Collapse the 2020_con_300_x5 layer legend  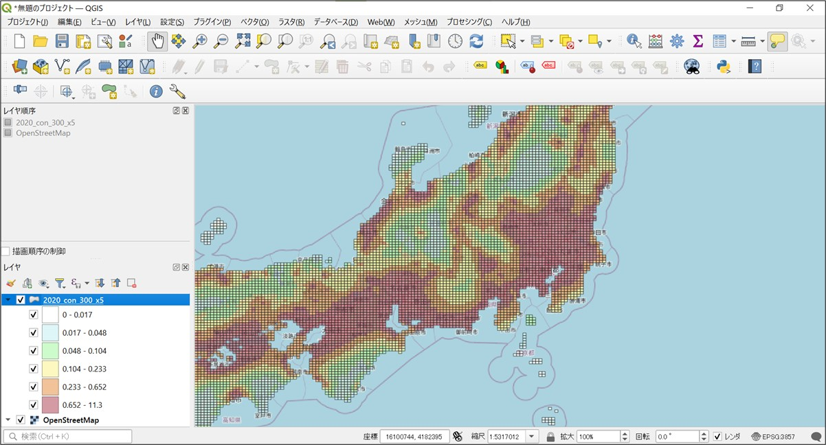click(8, 300)
